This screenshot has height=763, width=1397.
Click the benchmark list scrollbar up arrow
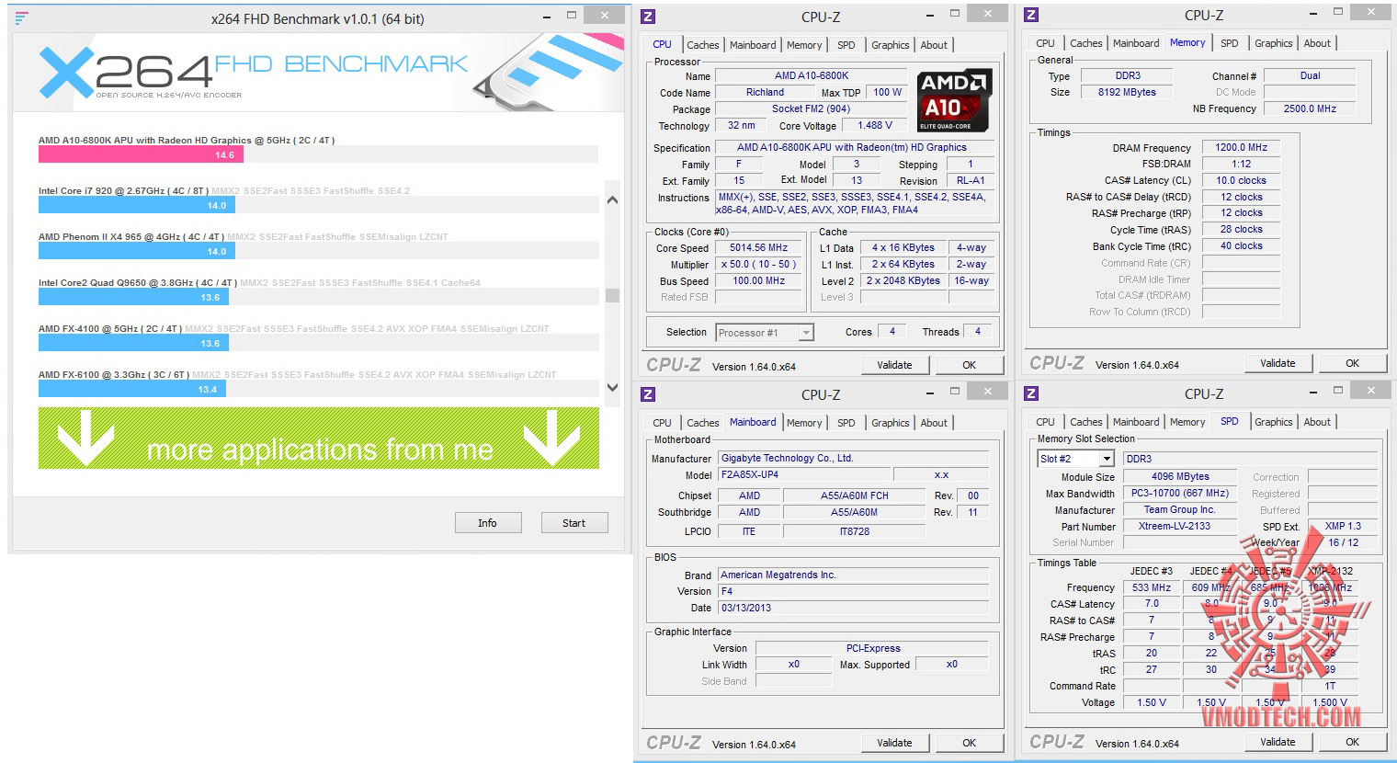coord(613,200)
